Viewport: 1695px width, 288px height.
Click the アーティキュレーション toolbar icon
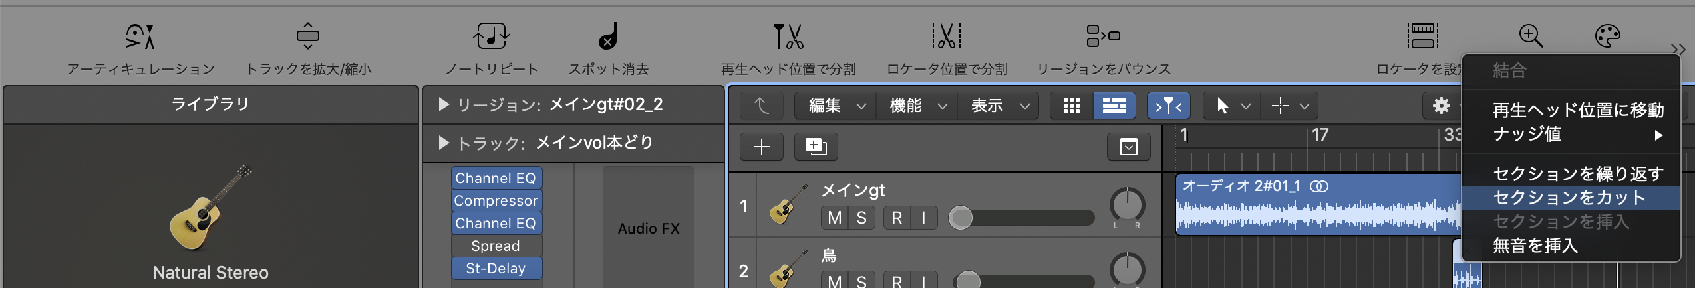coord(140,36)
